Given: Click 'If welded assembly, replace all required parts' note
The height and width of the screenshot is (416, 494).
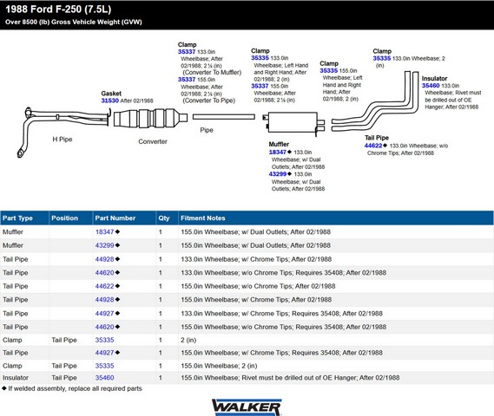Looking at the screenshot, I should coord(75,388).
